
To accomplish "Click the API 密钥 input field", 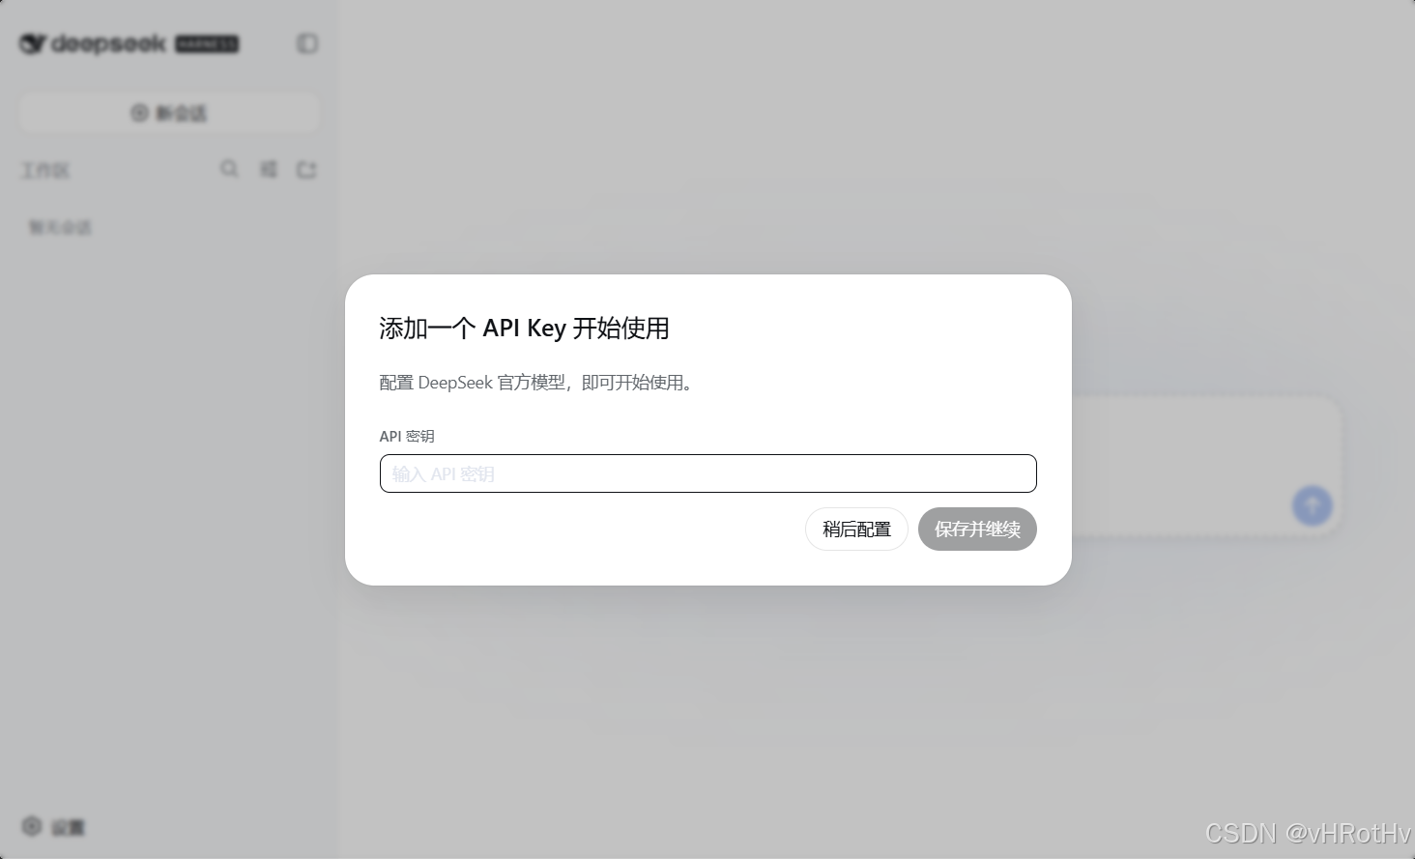I will [707, 473].
